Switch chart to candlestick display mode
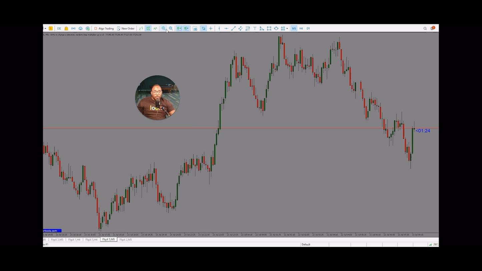This screenshot has height=271, width=482. click(x=148, y=28)
